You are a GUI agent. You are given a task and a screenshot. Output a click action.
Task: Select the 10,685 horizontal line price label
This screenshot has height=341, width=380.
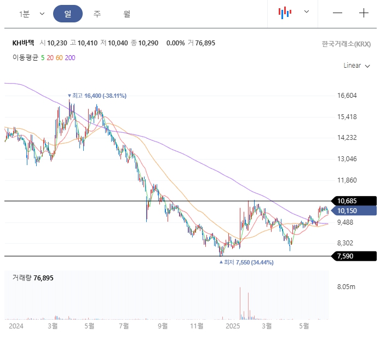pos(354,201)
